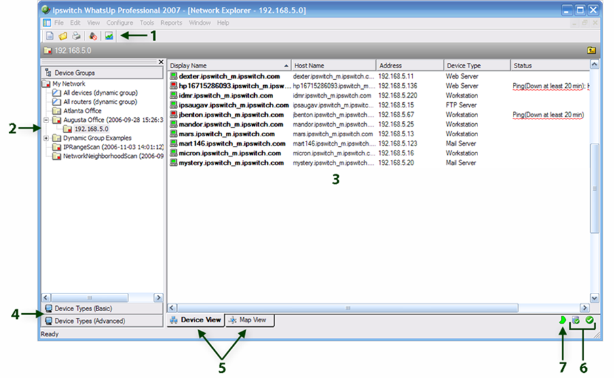The image size is (615, 378).
Task: Select mandor.ipswitch_m.ipswitch.com device
Action: coord(231,124)
